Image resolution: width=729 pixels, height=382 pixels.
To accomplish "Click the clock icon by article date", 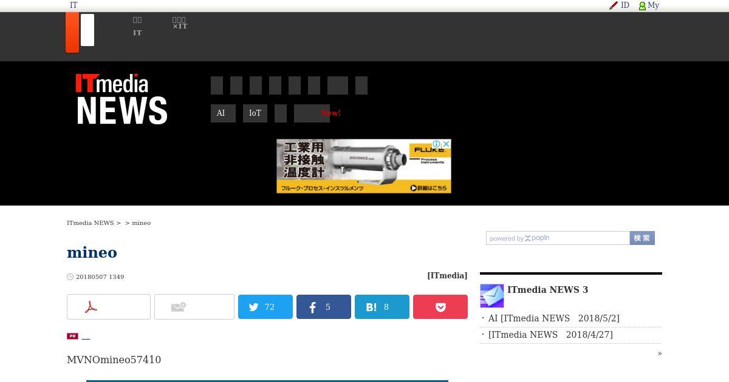I will 70,276.
